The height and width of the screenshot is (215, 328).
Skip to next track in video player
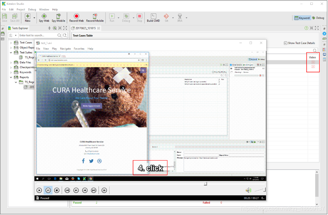coord(93,190)
